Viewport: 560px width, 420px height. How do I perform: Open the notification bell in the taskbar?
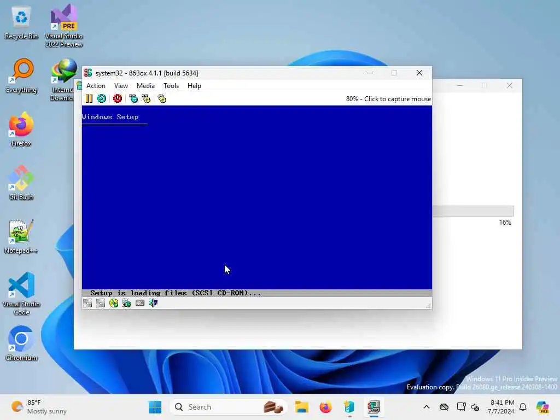(523, 407)
